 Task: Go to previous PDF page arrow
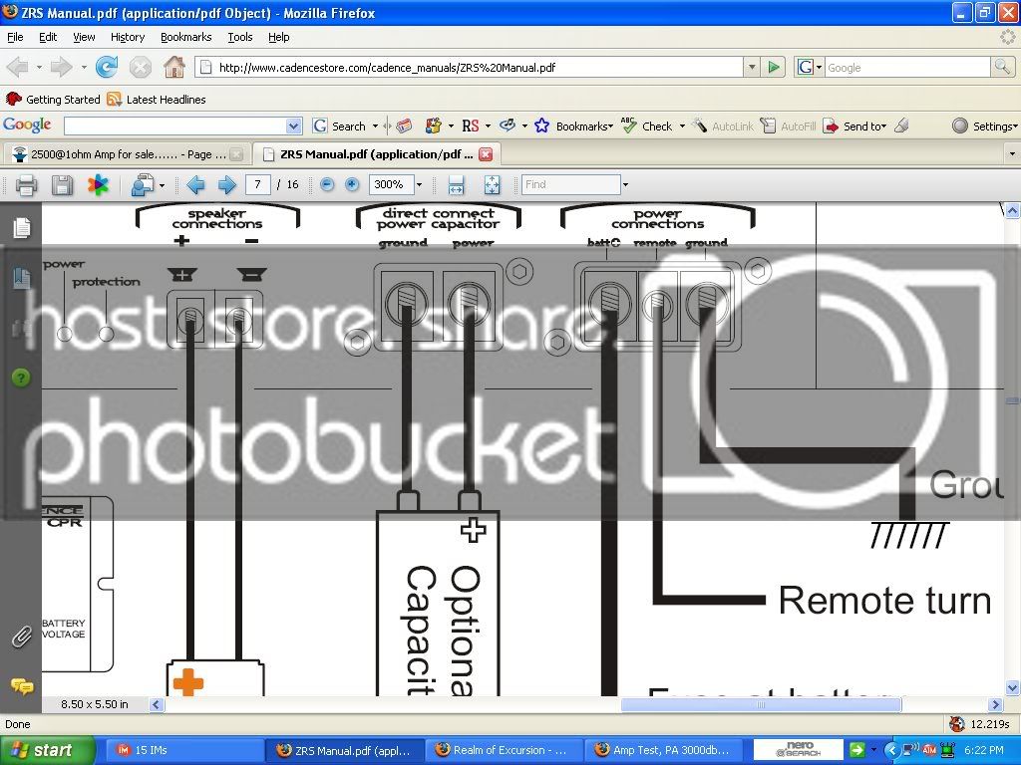tap(195, 185)
